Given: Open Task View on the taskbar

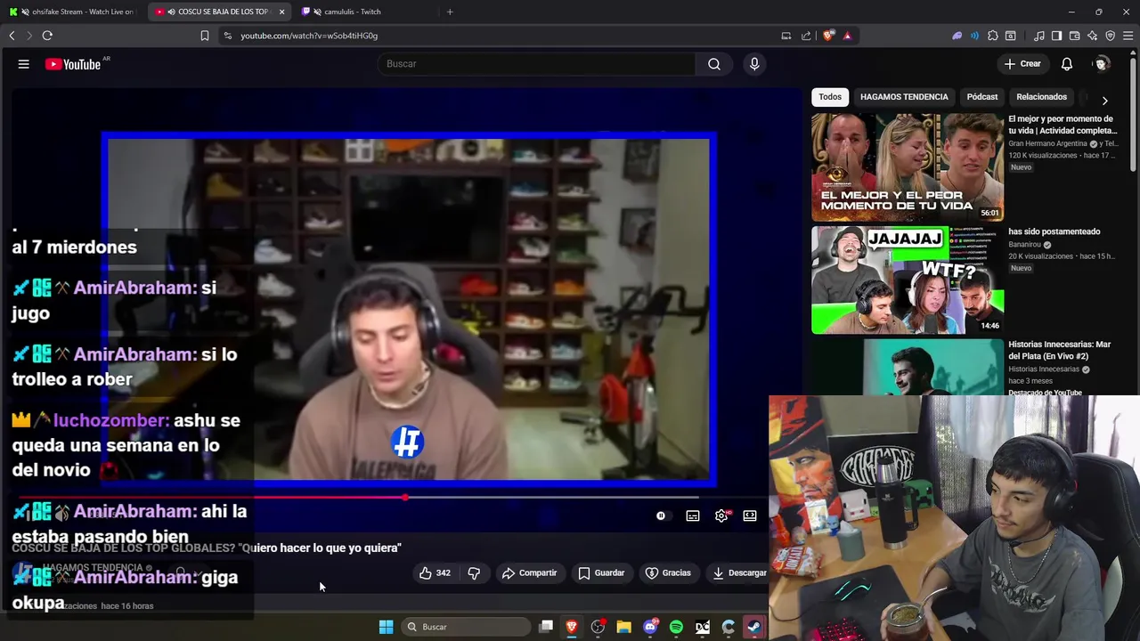Looking at the screenshot, I should pos(546,627).
